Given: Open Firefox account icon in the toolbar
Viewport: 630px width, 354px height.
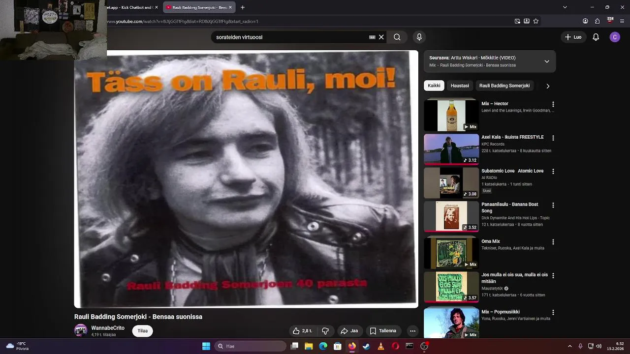Looking at the screenshot, I should pyautogui.click(x=585, y=21).
